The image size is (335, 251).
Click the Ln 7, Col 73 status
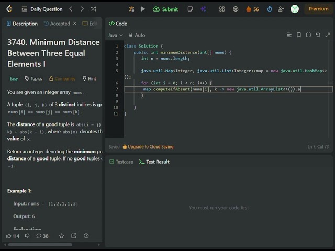pos(318,146)
